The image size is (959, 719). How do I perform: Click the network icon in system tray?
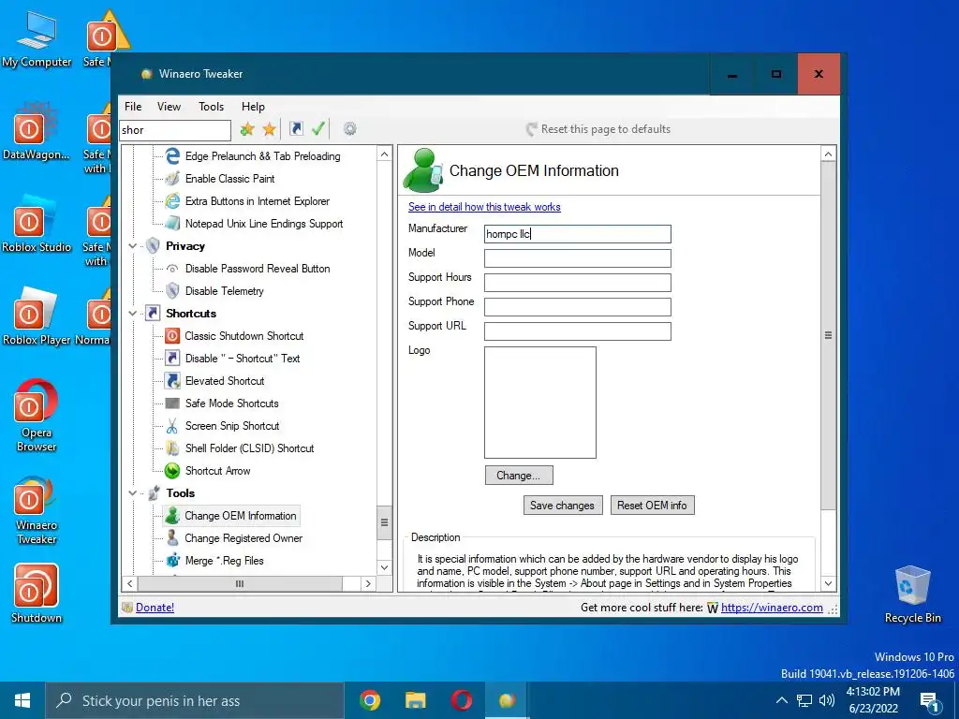[x=804, y=700]
